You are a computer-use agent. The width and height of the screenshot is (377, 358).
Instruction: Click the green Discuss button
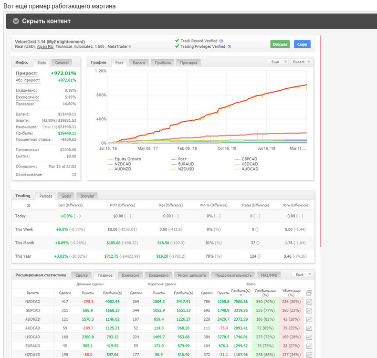(280, 44)
